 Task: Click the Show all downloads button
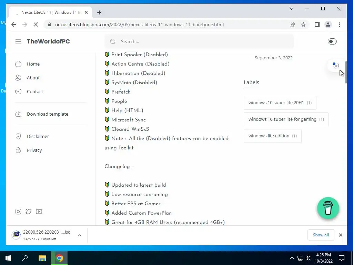tap(321, 235)
